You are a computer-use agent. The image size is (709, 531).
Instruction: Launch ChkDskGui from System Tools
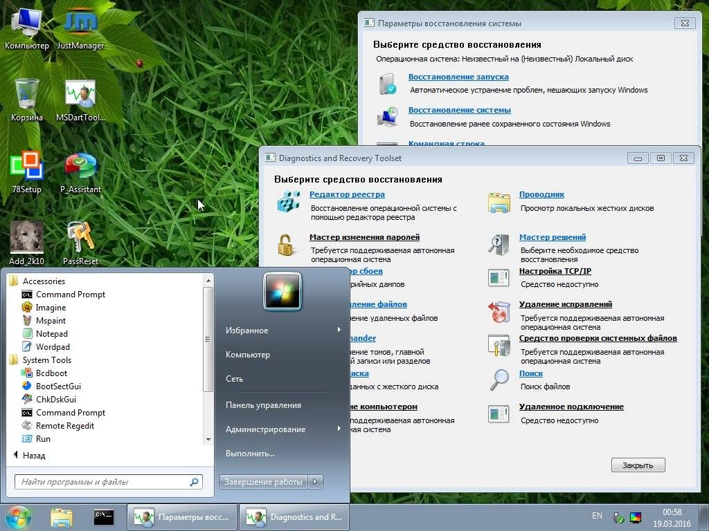(55, 400)
